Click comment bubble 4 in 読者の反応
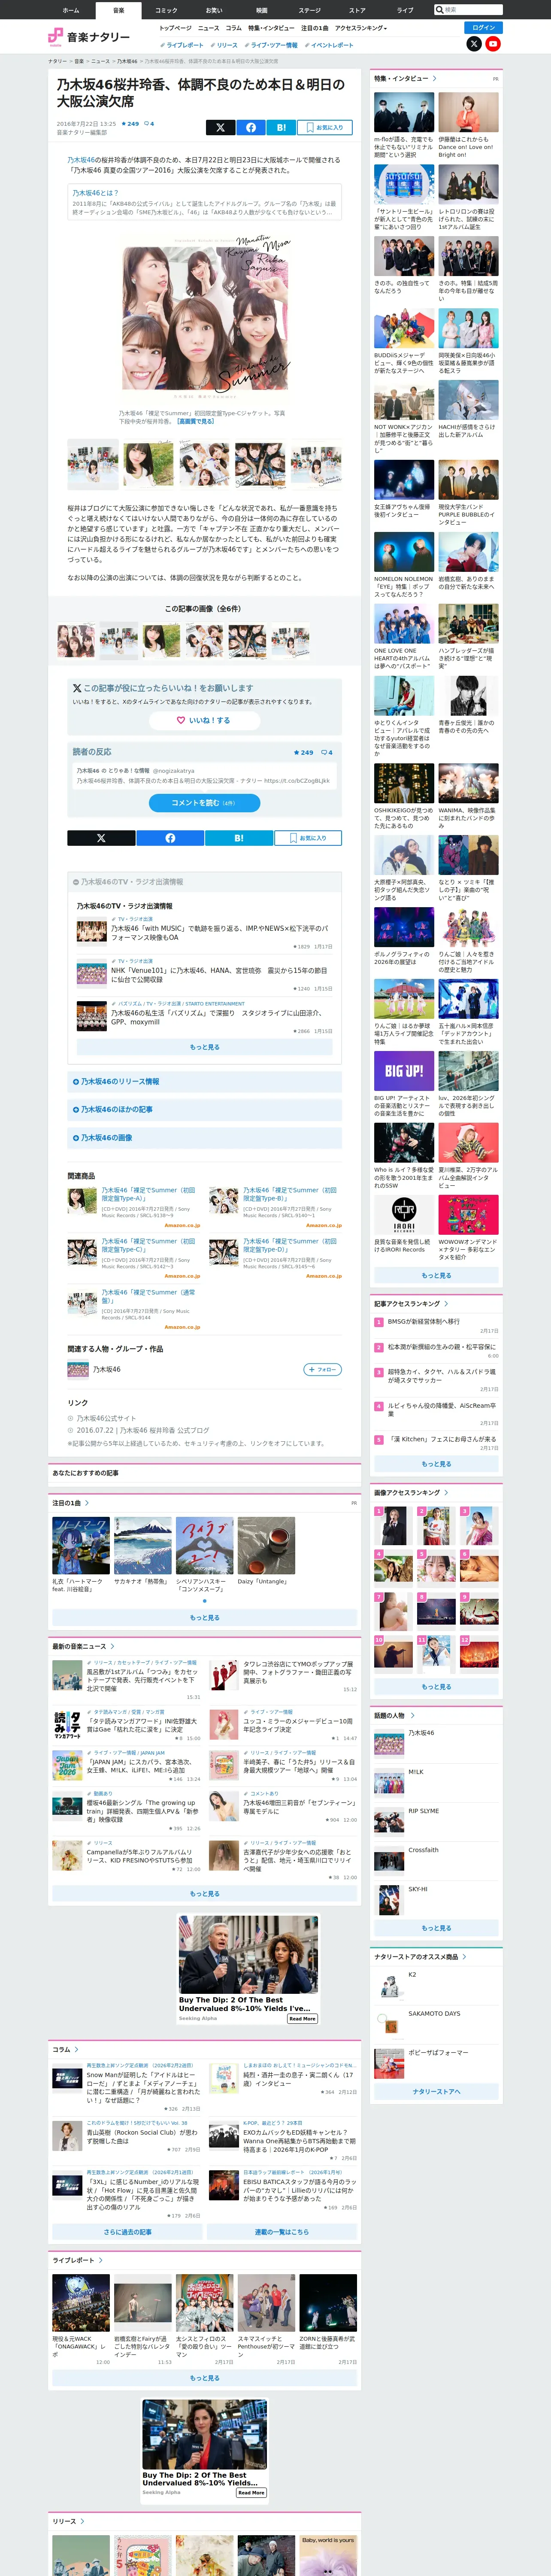The height and width of the screenshot is (2576, 551). click(x=327, y=752)
